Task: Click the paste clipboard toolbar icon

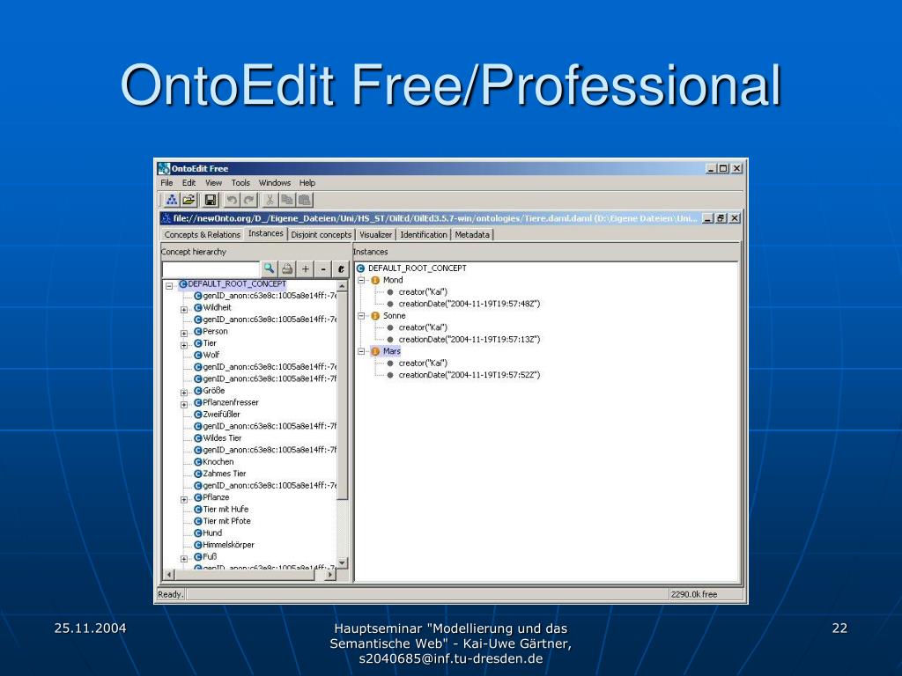Action: click(x=304, y=200)
